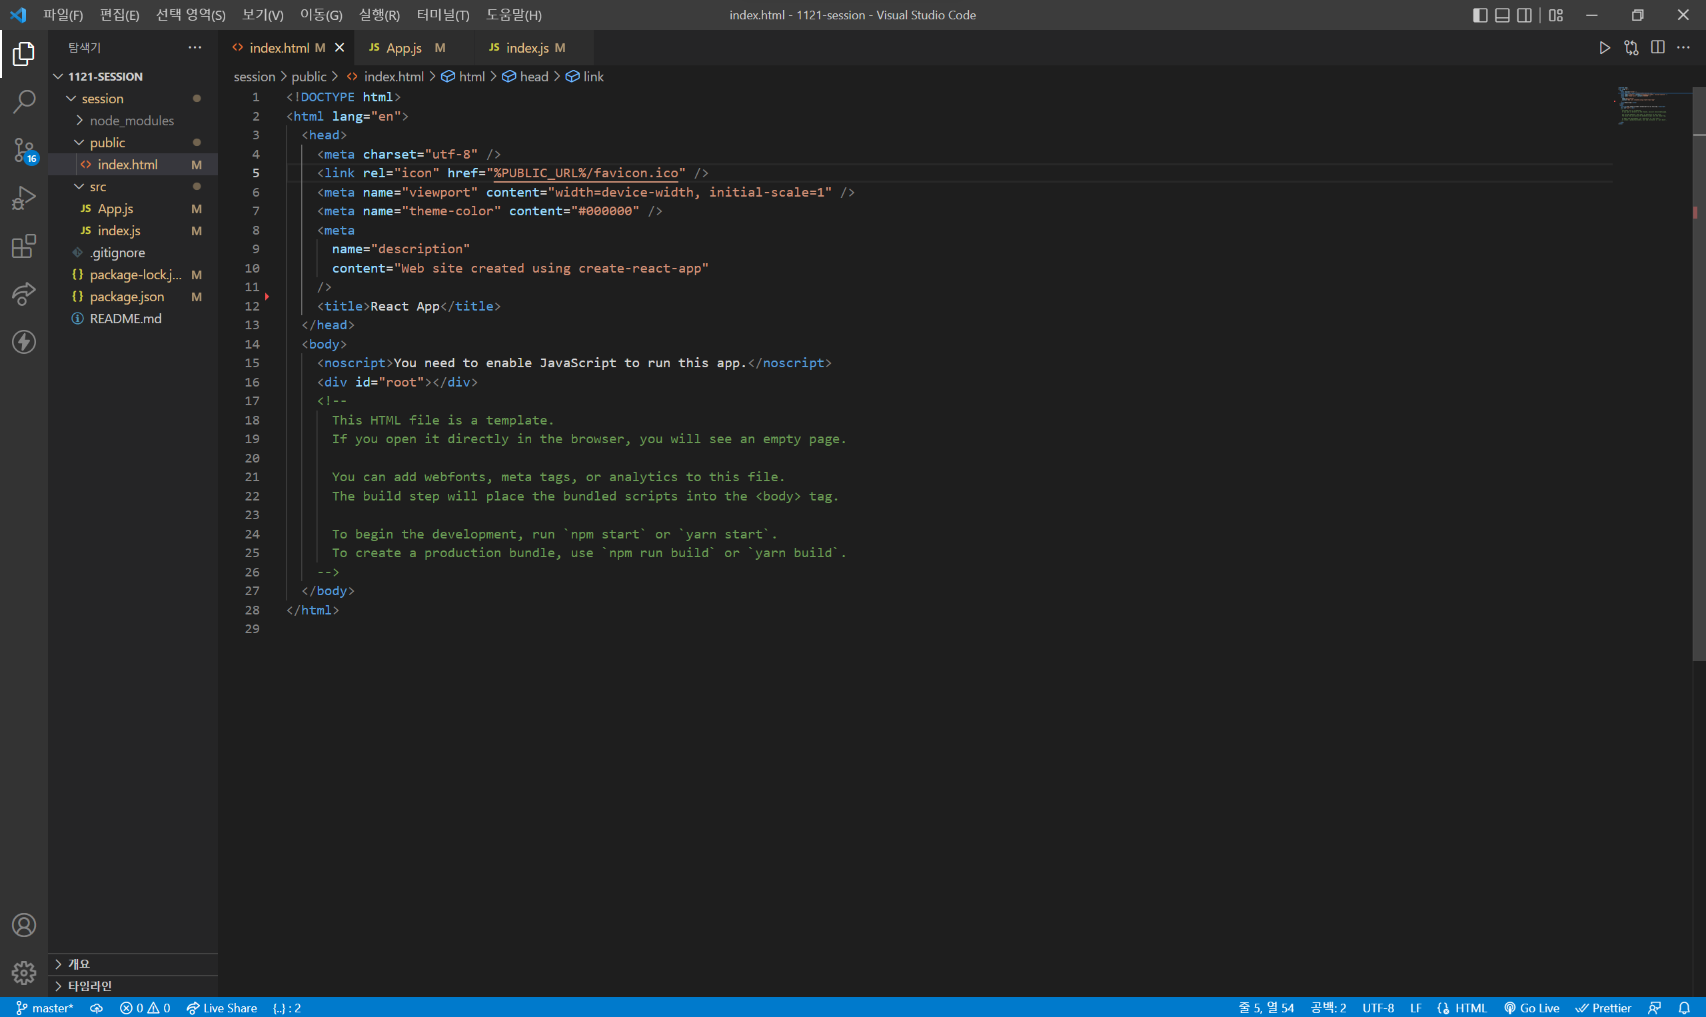Open the 터미널(T) menu
This screenshot has width=1706, height=1017.
coord(442,15)
